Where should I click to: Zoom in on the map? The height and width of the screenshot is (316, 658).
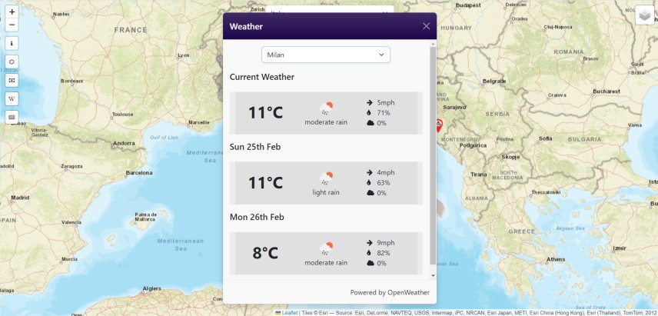[12, 12]
